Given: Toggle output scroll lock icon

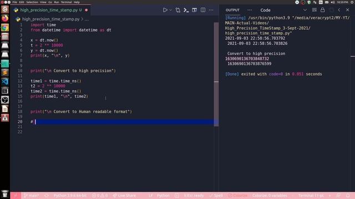Looking at the screenshot, I should tap(323, 10).
